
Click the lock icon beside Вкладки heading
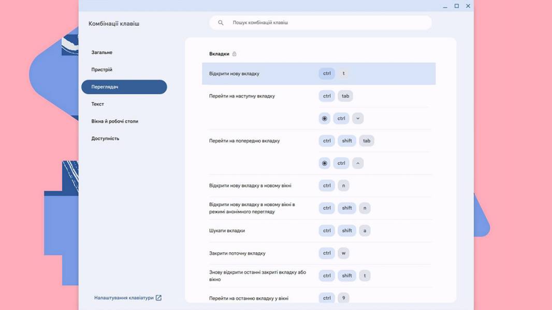point(235,54)
